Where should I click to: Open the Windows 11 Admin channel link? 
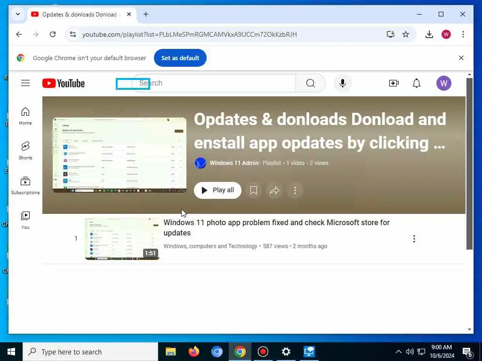234,163
